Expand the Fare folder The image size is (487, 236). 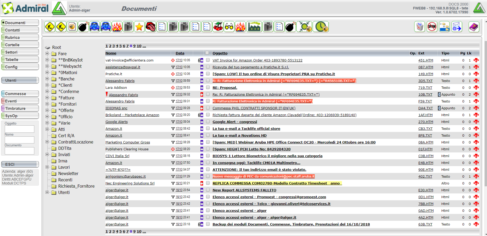[x=47, y=53]
